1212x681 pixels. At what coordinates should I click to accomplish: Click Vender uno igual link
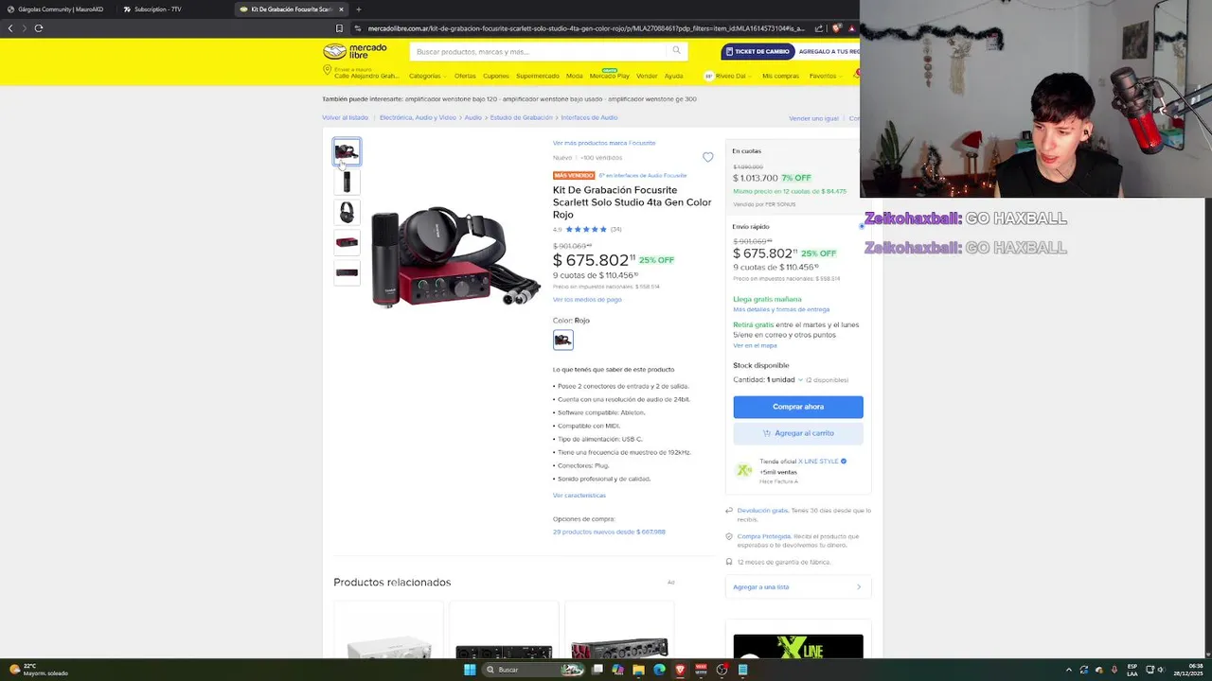click(x=813, y=118)
